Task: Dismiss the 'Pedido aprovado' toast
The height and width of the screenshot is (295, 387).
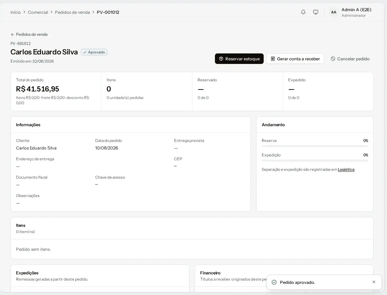Action: 374,282
